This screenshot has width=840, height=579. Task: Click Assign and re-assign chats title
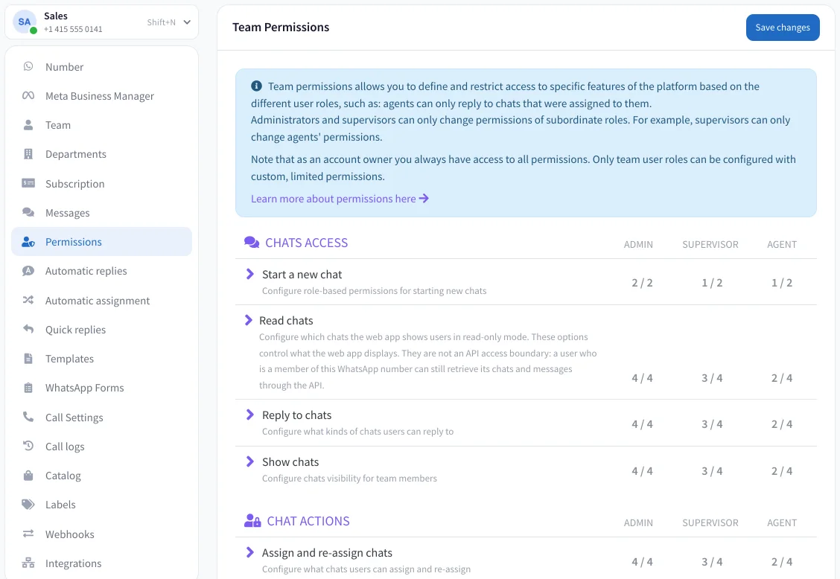(327, 553)
